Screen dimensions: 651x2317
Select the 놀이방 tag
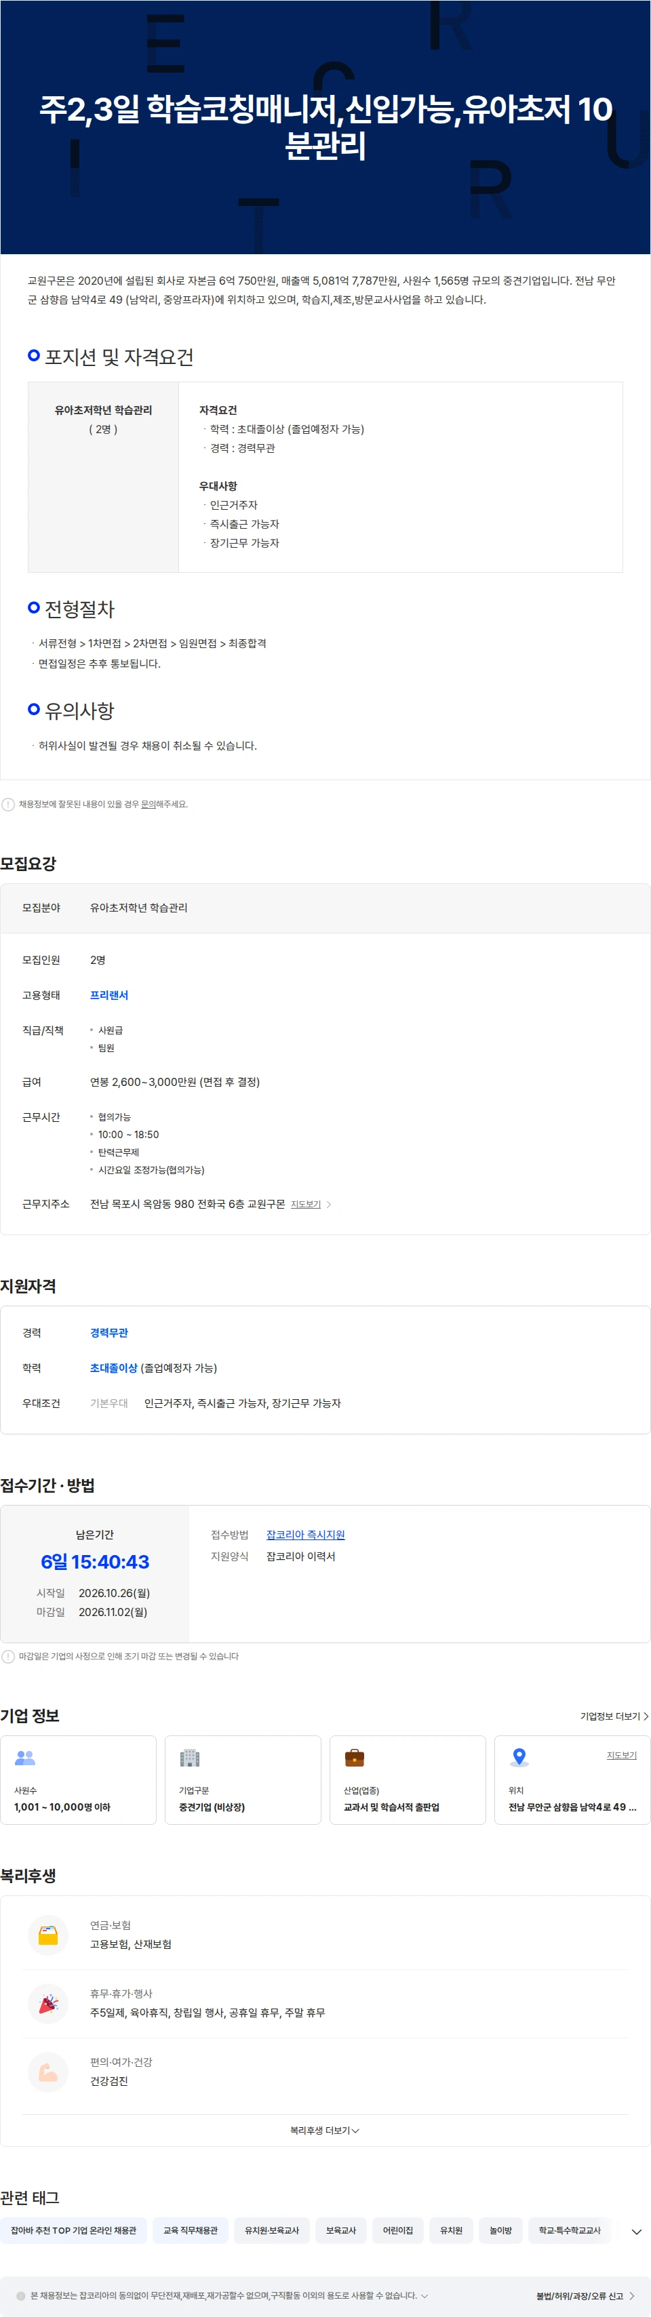[501, 2230]
